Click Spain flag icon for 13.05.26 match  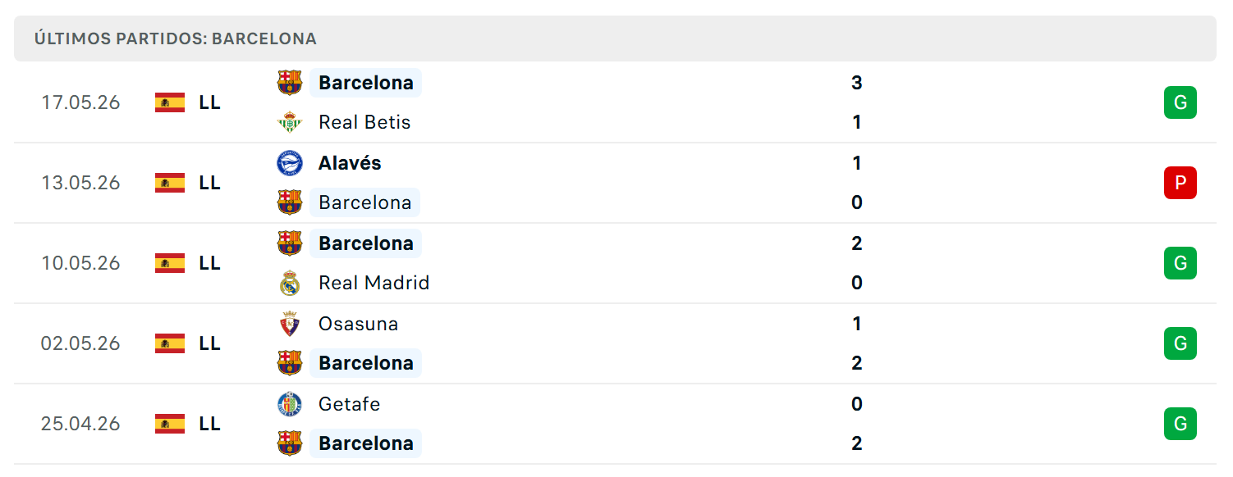[x=170, y=183]
